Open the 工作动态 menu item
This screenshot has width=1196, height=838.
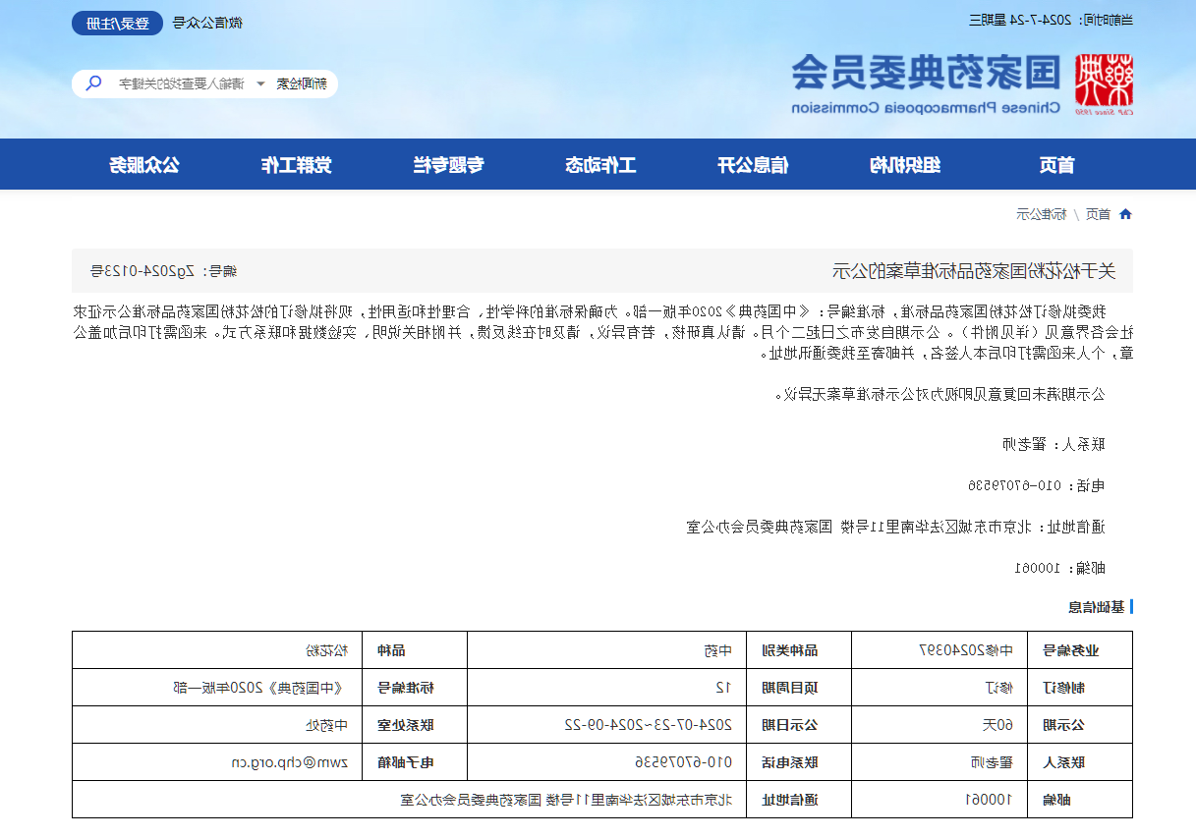point(600,164)
